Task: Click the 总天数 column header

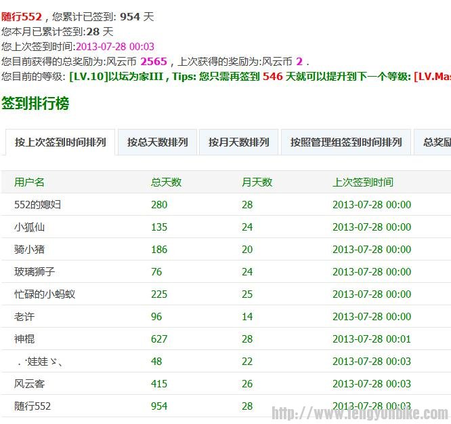Action: coord(166,182)
